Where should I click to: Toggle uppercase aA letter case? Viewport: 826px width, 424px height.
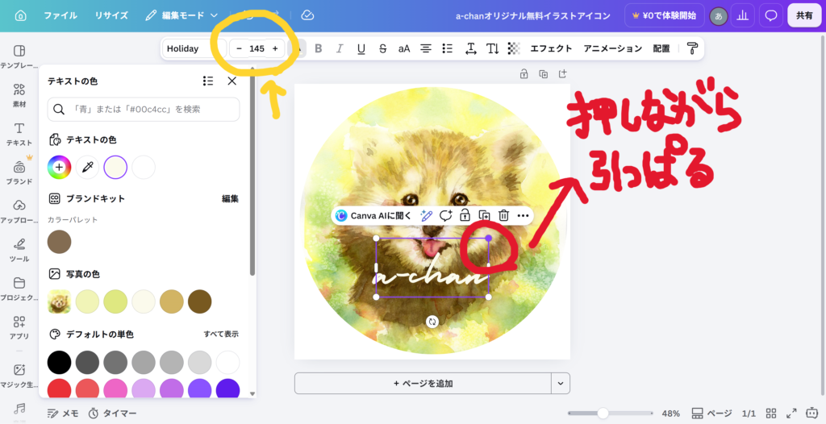(404, 48)
